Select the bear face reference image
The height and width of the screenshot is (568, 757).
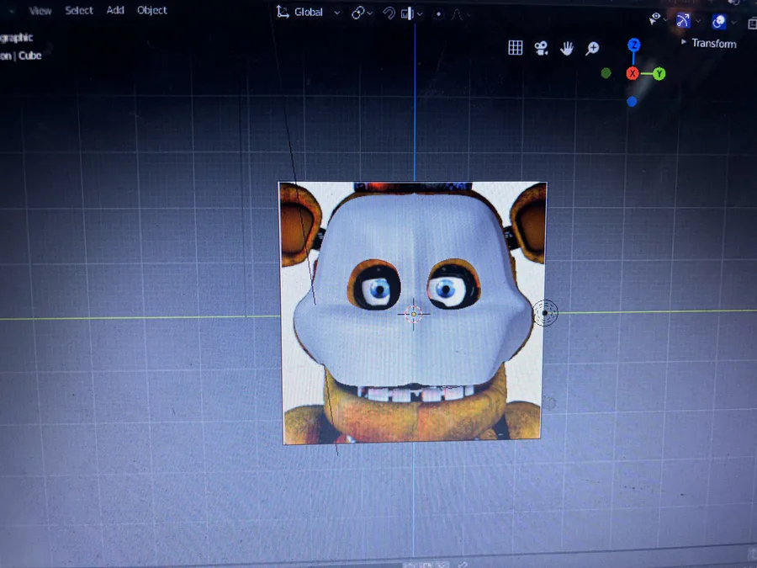pos(412,312)
